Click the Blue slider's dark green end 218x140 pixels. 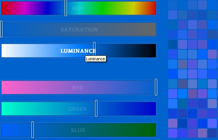click(152, 130)
